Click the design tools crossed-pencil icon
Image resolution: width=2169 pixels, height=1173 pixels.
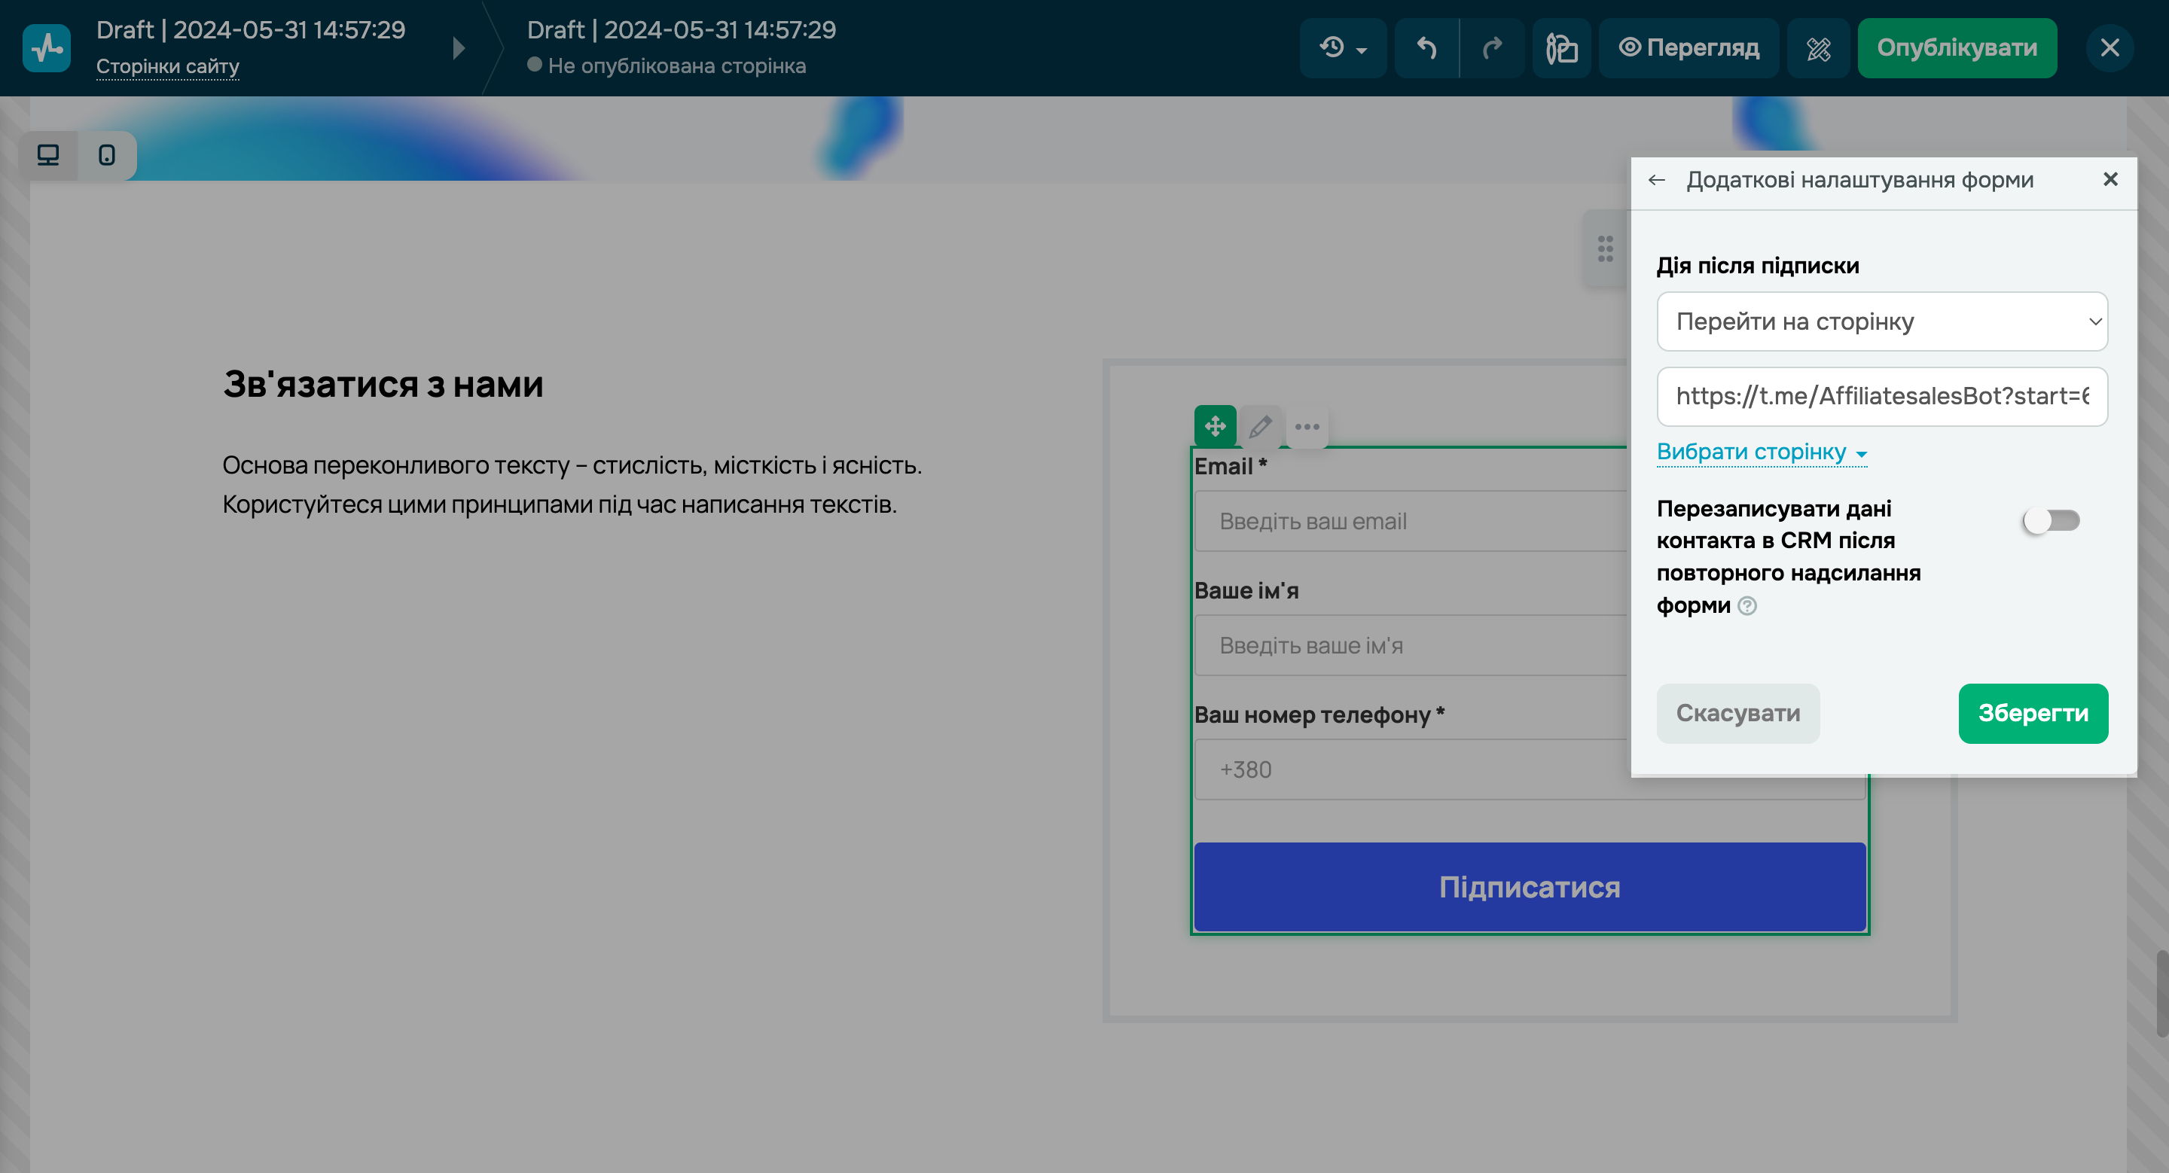1818,48
